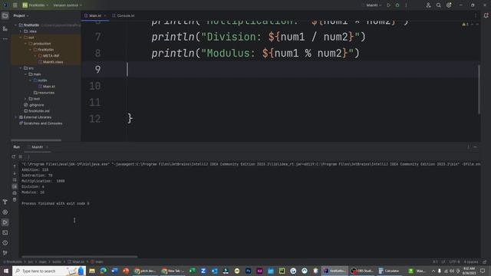This screenshot has width=491, height=276.
Task: Collapse the out folder
Action: pyautogui.click(x=21, y=38)
